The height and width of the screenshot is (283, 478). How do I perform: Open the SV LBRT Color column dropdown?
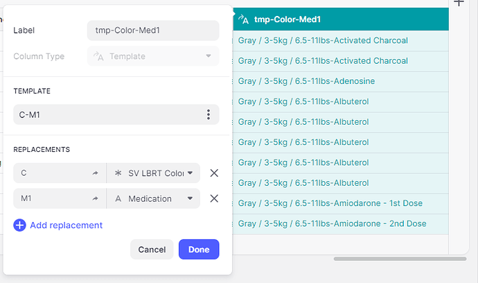[191, 173]
